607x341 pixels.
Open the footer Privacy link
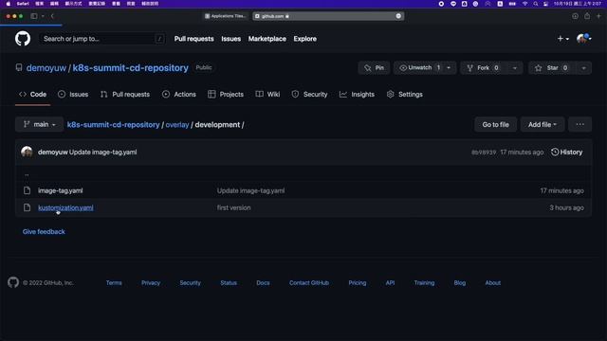tap(151, 283)
